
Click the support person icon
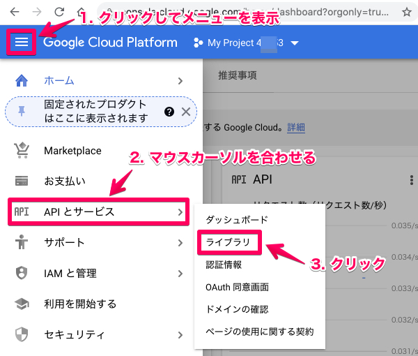(22, 243)
